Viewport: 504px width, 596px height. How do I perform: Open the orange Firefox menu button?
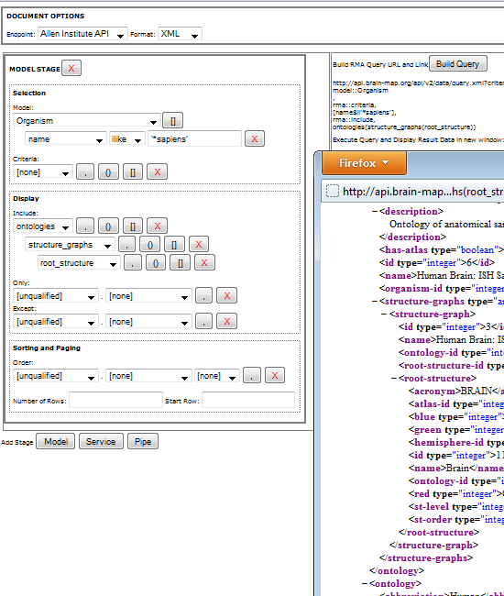364,162
